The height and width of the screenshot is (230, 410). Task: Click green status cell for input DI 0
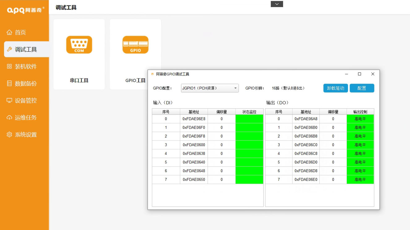[249, 119]
